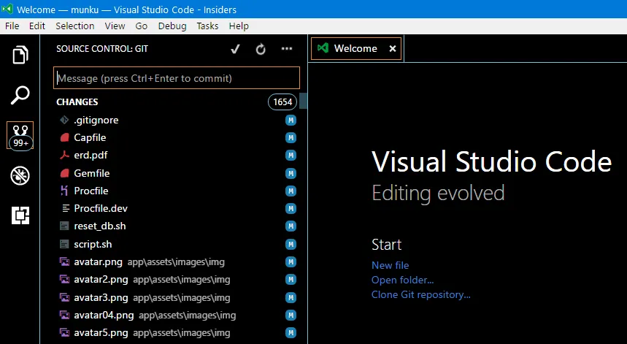Click the text file icon beside Procfile.dev

coord(66,208)
